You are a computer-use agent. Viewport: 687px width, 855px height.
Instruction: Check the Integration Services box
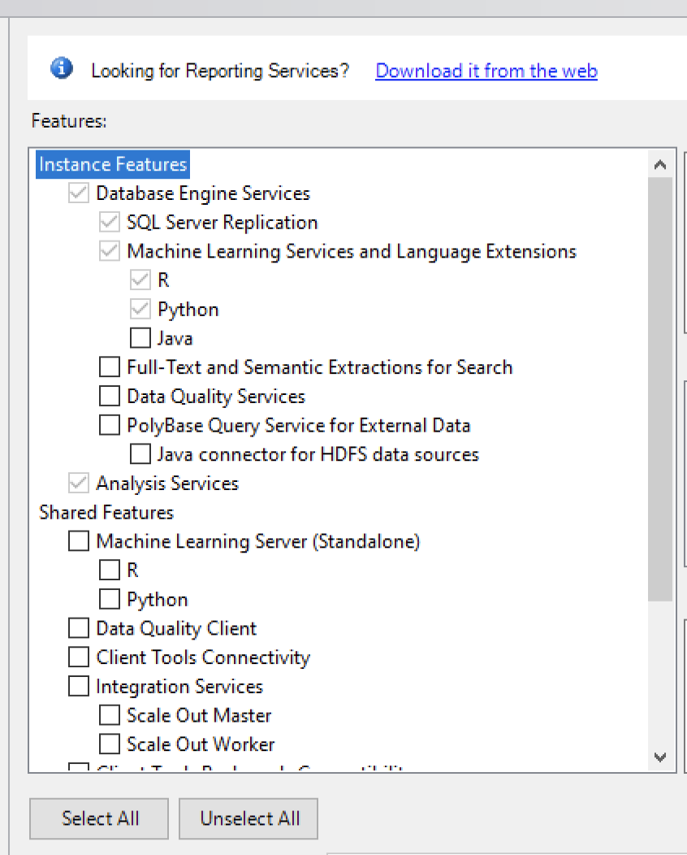point(79,686)
